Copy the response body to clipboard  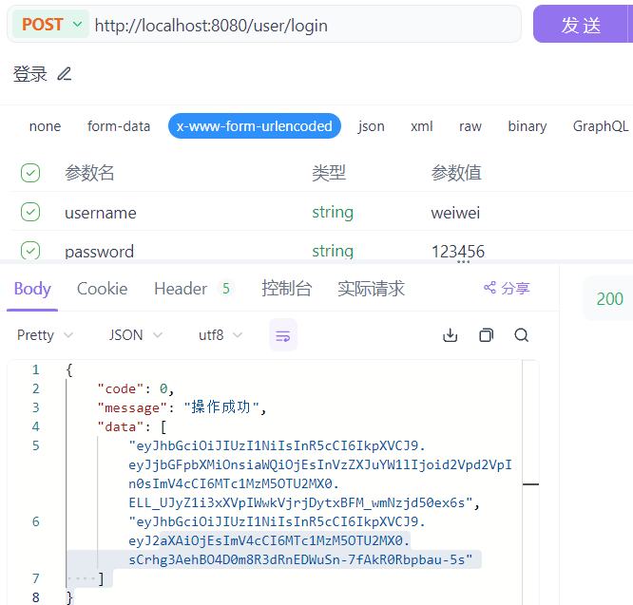point(486,335)
